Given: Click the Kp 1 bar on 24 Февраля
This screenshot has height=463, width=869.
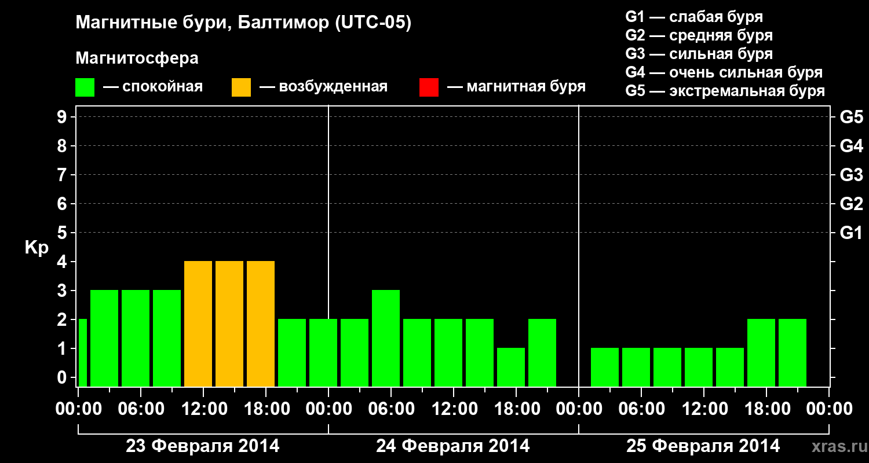Looking at the screenshot, I should click(x=511, y=367).
